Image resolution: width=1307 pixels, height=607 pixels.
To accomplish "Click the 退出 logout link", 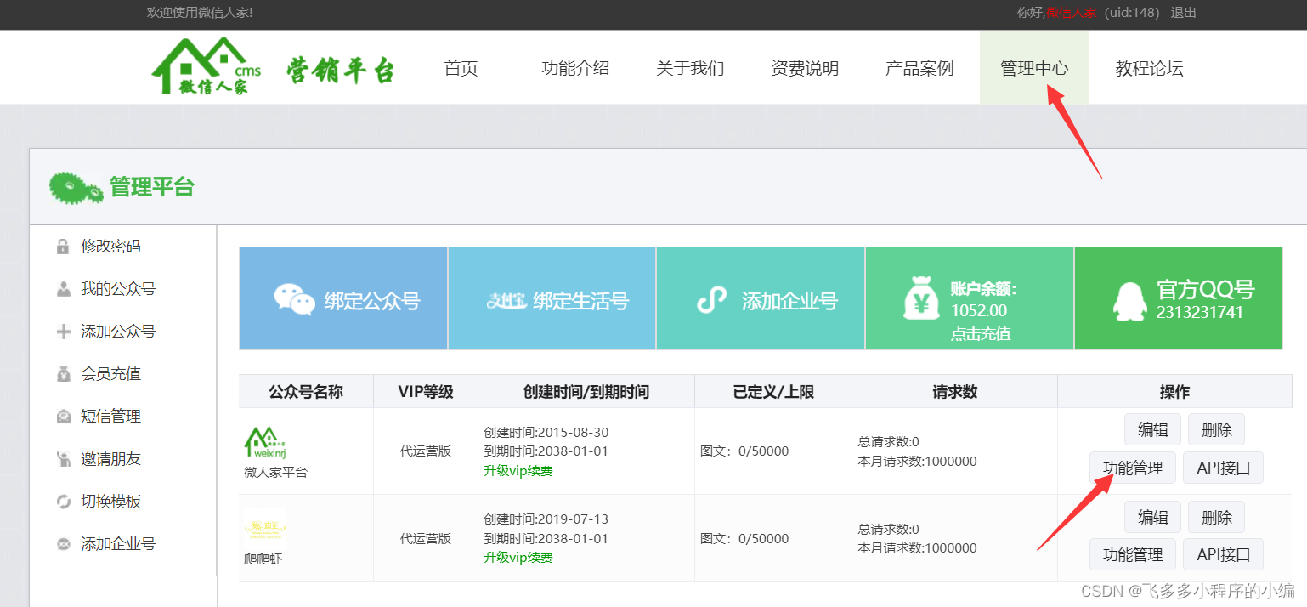I will (x=1184, y=13).
